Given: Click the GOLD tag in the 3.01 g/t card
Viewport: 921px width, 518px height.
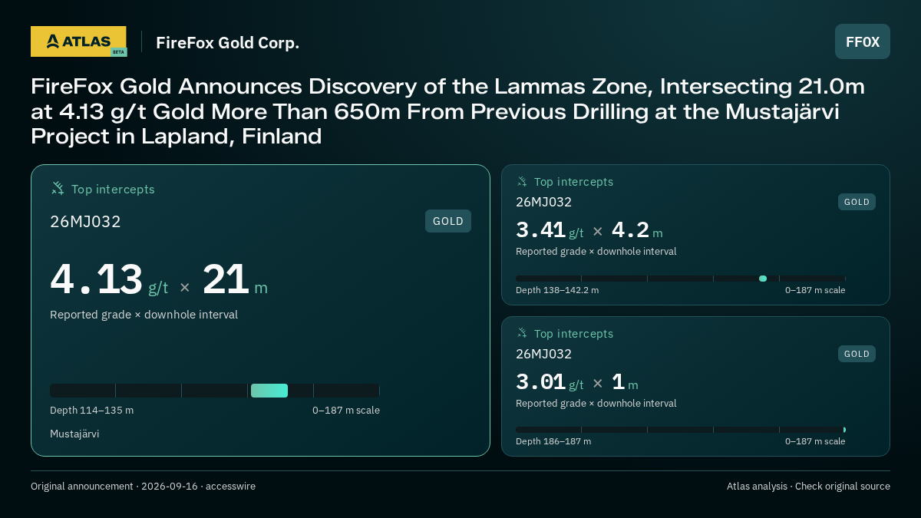Looking at the screenshot, I should [857, 354].
